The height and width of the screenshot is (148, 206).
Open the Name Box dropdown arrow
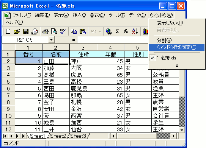(51, 40)
